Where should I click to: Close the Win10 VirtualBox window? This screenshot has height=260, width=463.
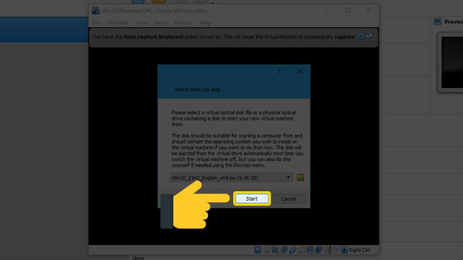tap(369, 10)
